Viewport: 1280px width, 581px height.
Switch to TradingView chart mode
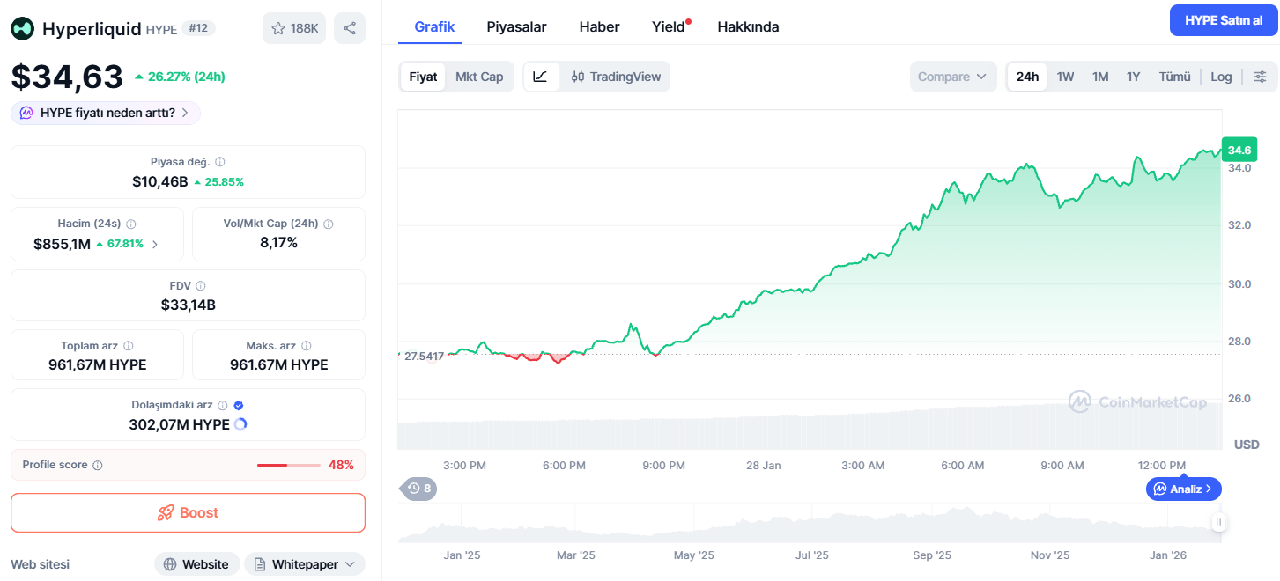coord(616,77)
